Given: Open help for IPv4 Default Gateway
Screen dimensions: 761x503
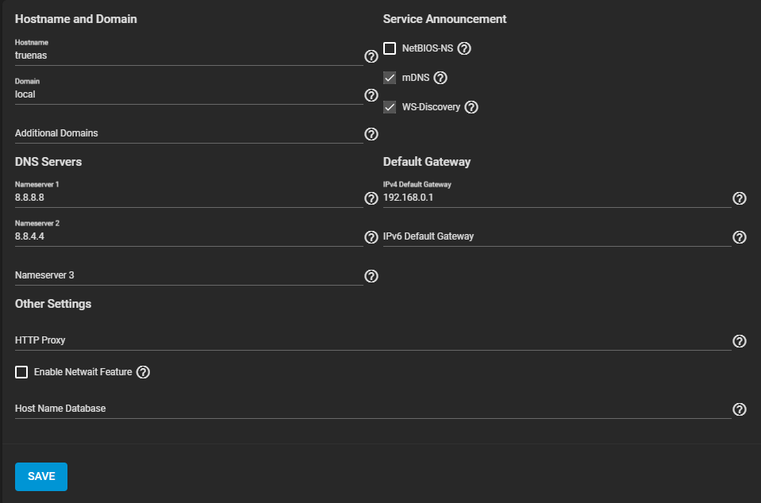Looking at the screenshot, I should click(x=739, y=198).
